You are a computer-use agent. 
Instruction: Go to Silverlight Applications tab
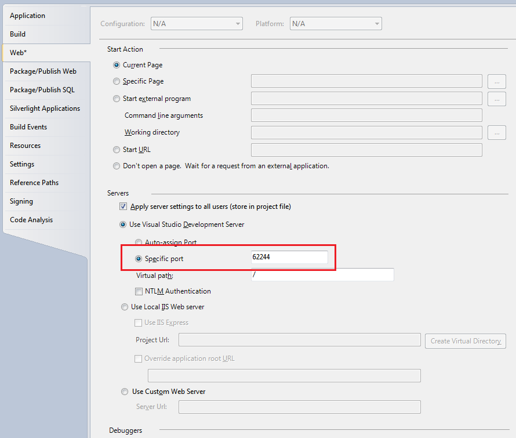45,108
